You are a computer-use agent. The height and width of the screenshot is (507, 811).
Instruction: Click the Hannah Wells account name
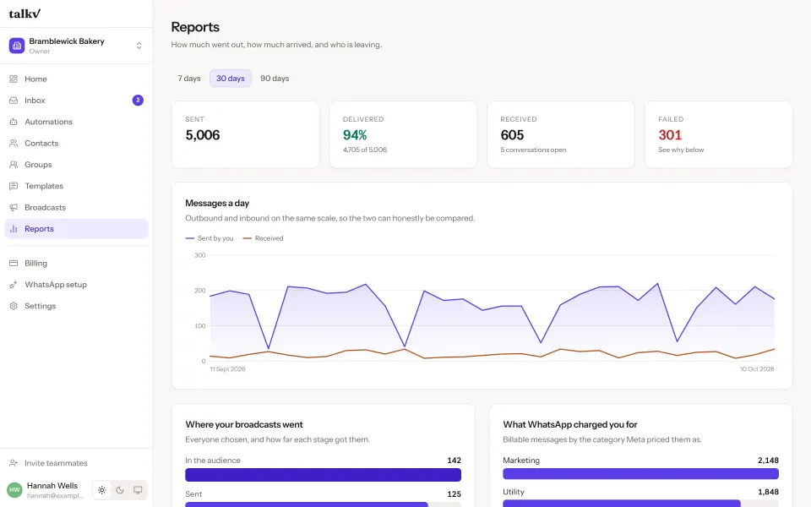(52, 485)
